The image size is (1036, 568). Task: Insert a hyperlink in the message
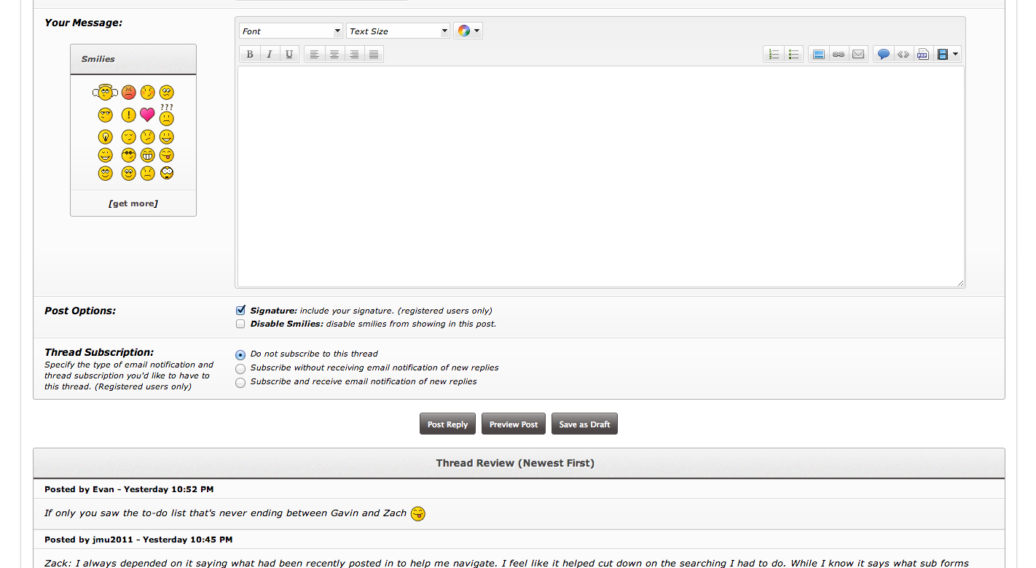click(839, 55)
